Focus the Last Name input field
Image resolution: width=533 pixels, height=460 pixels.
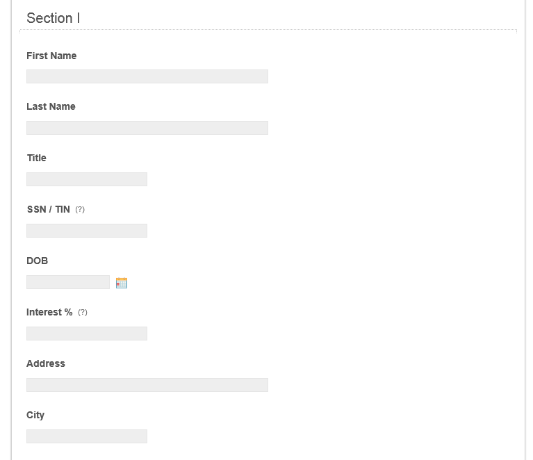tap(147, 128)
